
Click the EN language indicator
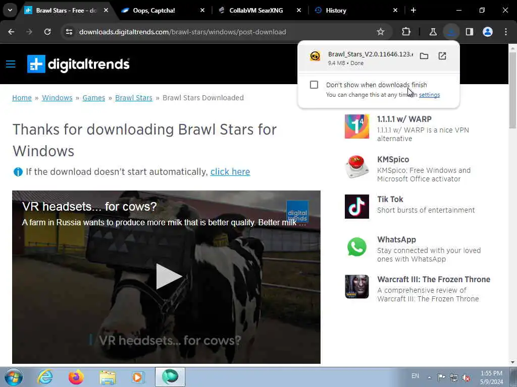click(415, 376)
